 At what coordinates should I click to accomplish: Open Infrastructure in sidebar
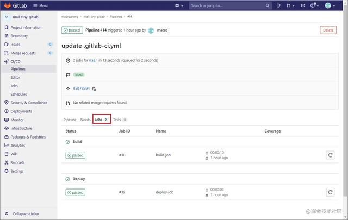pos(21,128)
